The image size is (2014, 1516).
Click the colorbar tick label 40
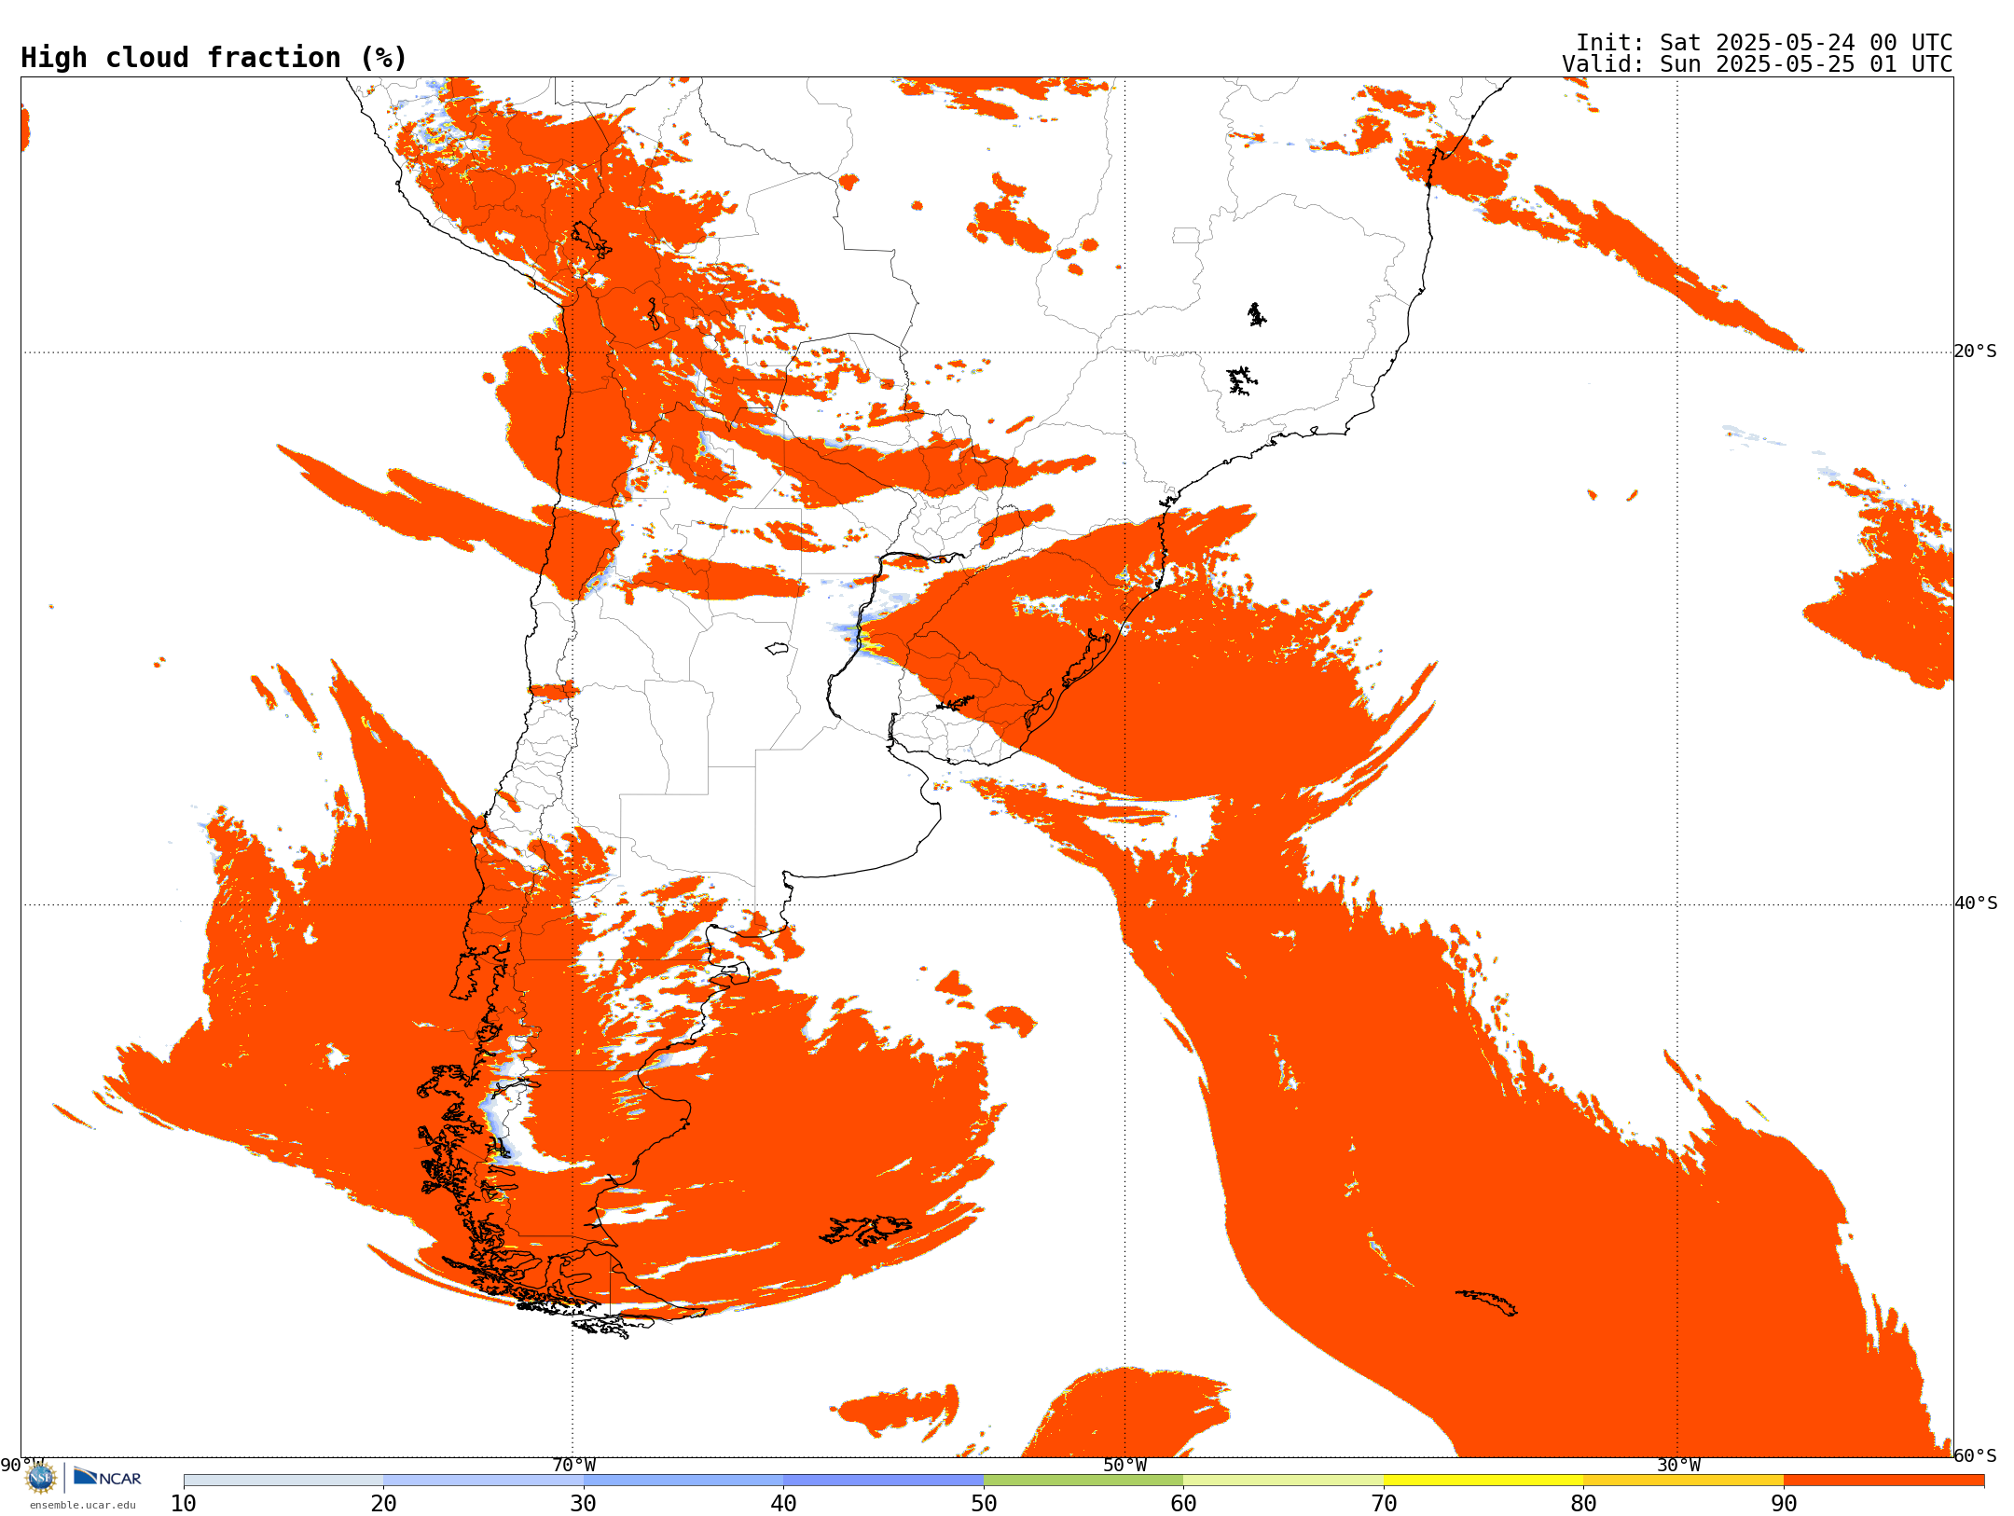(783, 1503)
